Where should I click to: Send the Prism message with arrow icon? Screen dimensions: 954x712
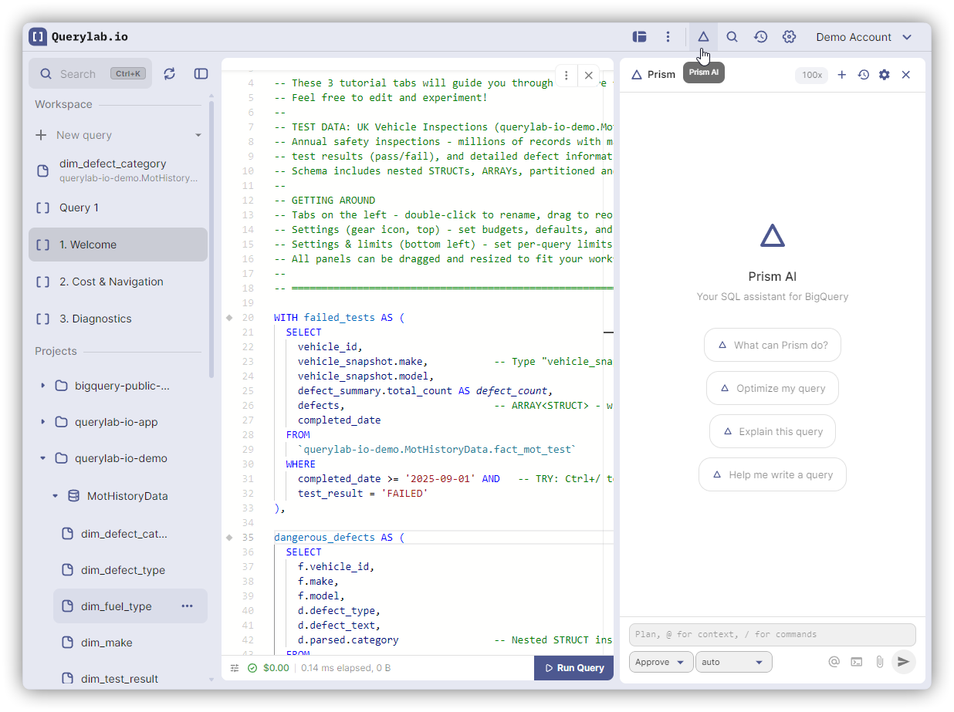pyautogui.click(x=903, y=662)
